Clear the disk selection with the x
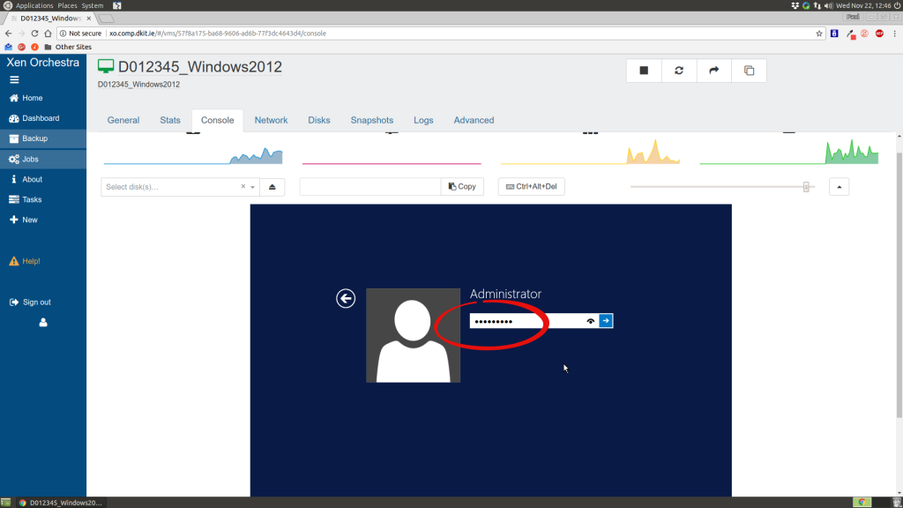Screen dimensions: 903x508 (243, 187)
